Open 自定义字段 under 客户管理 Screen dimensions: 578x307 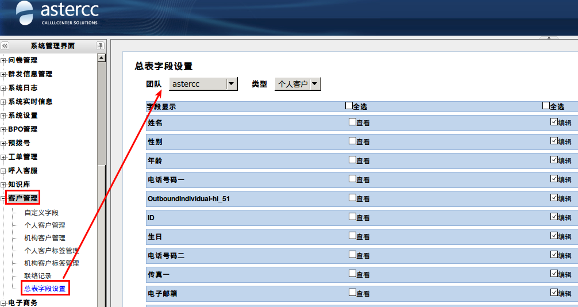pos(41,213)
